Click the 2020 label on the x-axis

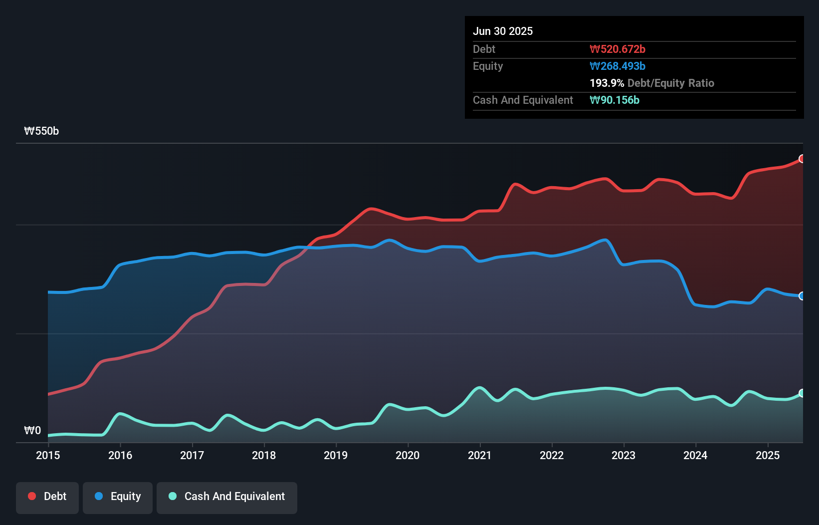pyautogui.click(x=408, y=456)
